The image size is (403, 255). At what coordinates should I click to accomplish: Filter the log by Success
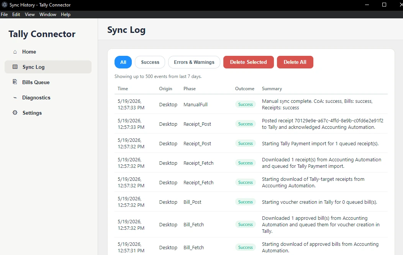pyautogui.click(x=150, y=62)
